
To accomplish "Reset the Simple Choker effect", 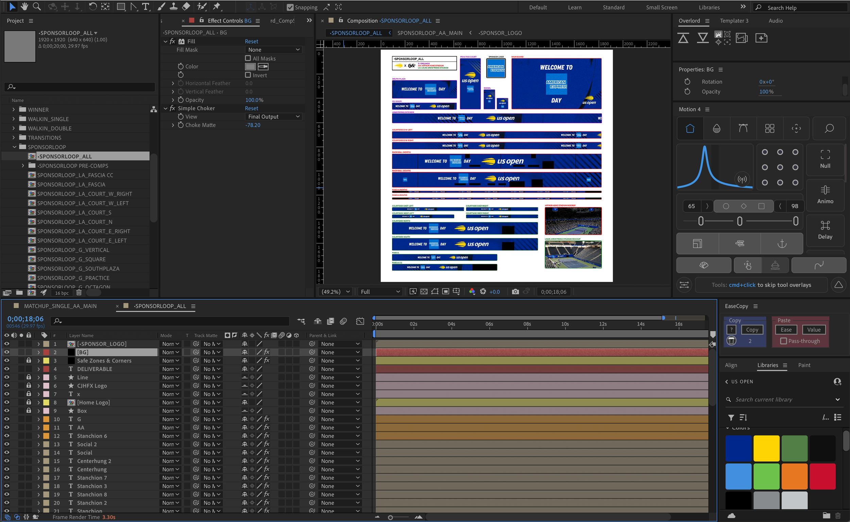I will pyautogui.click(x=251, y=108).
